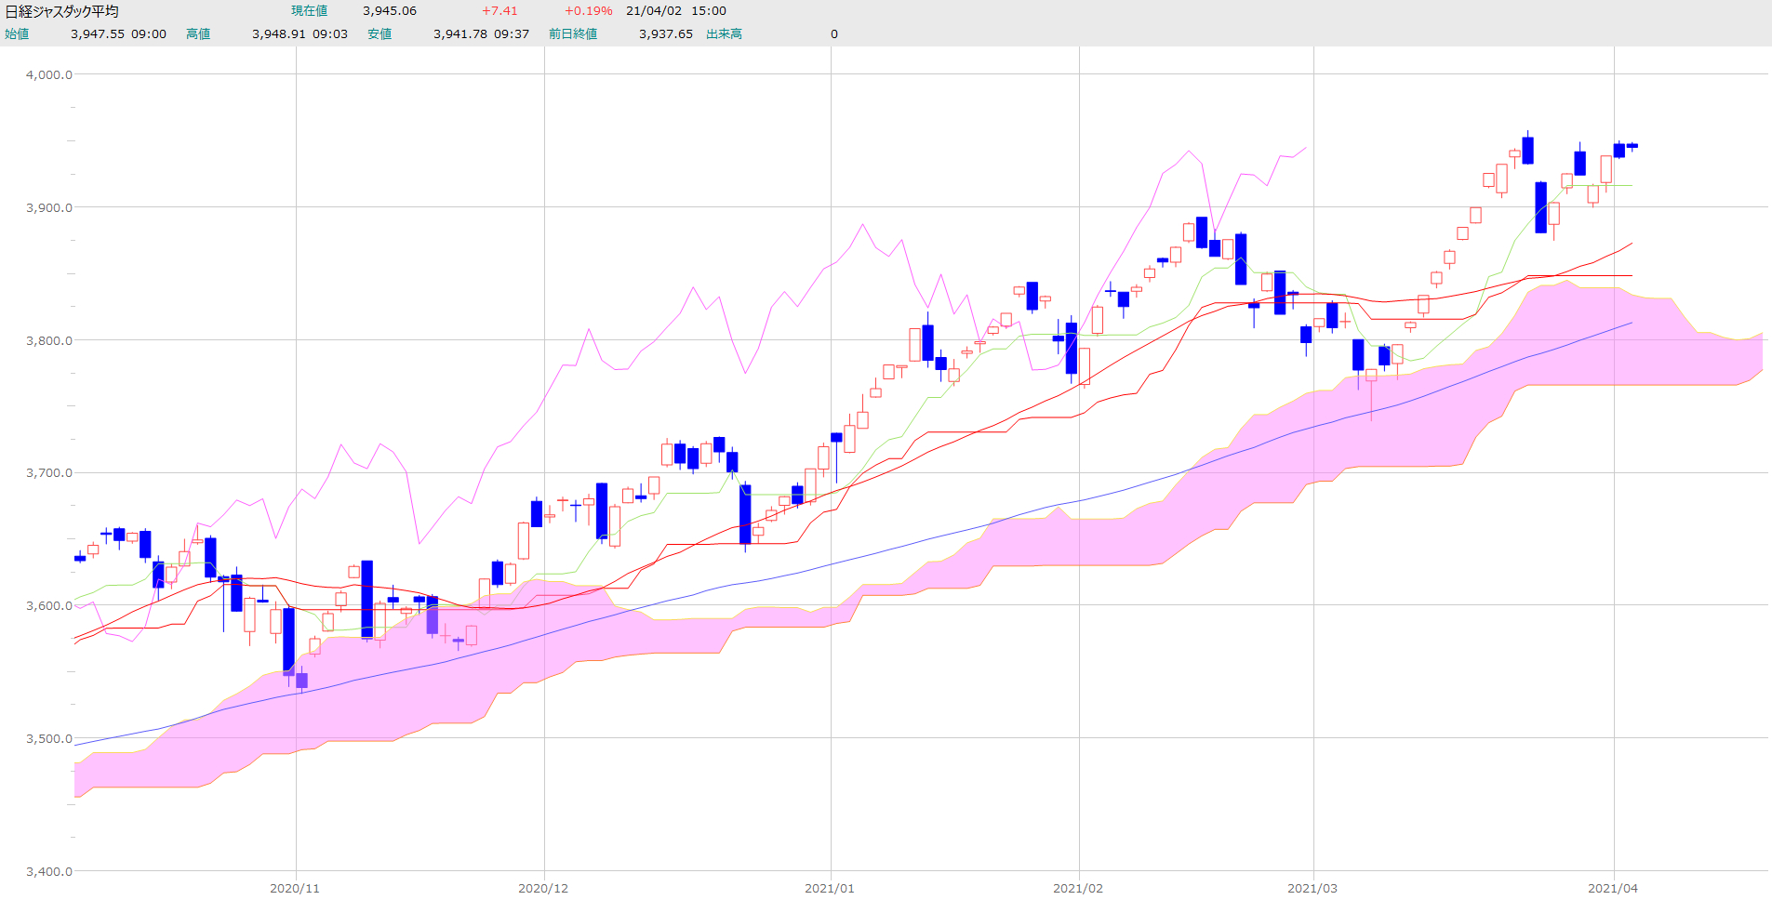Select the 安値 label
1772x900 pixels.
click(x=380, y=34)
